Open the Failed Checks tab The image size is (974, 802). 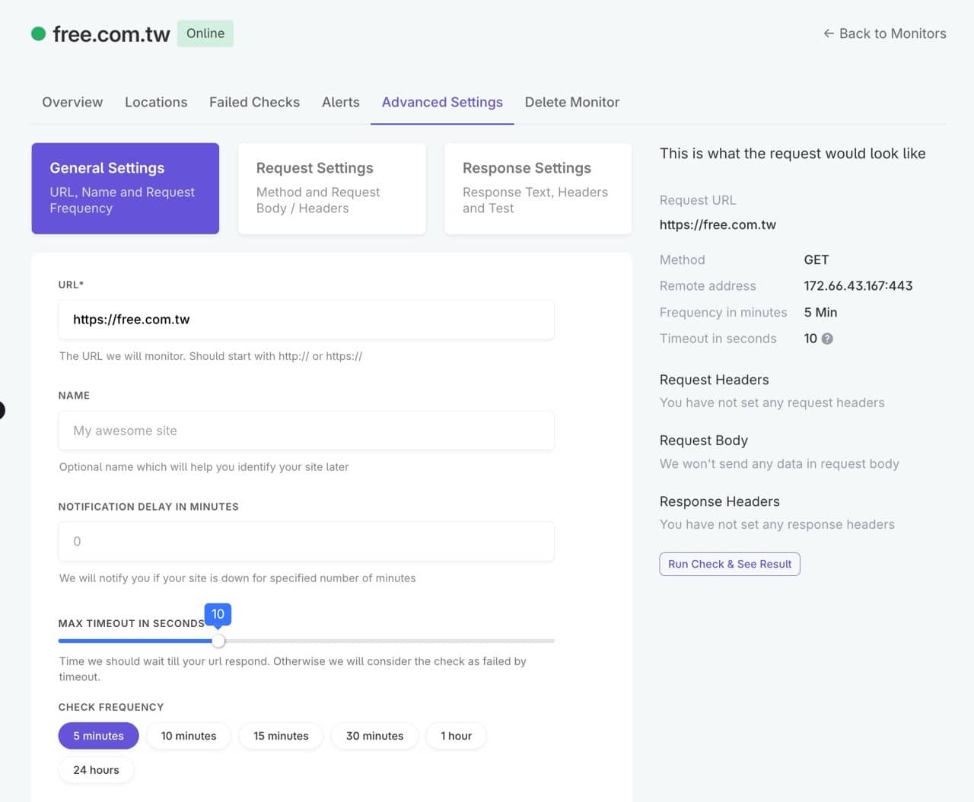click(x=254, y=102)
